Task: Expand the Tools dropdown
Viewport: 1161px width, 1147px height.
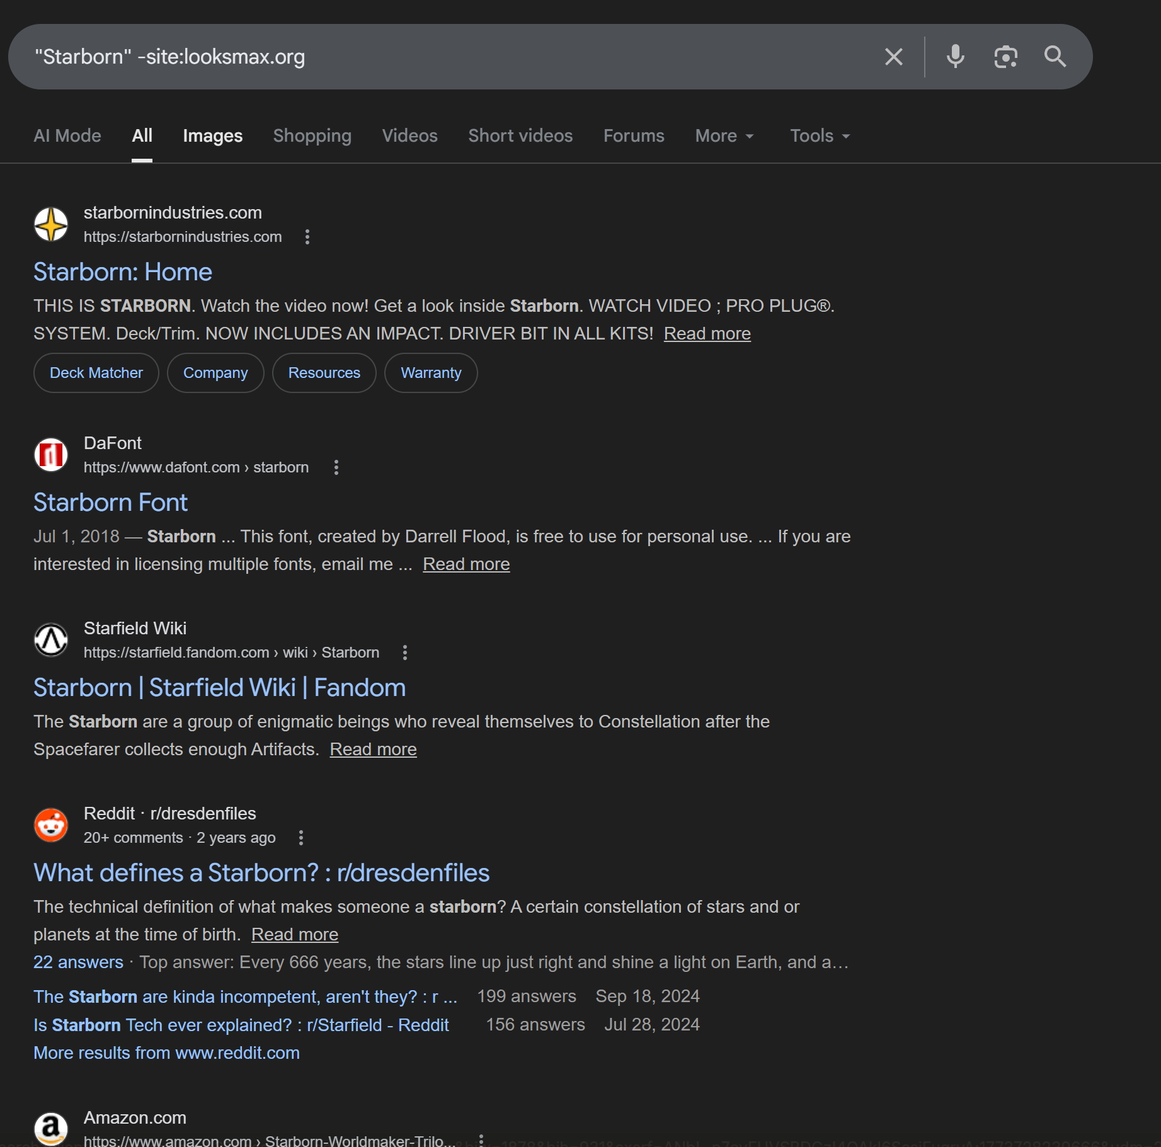Action: pyautogui.click(x=820, y=135)
